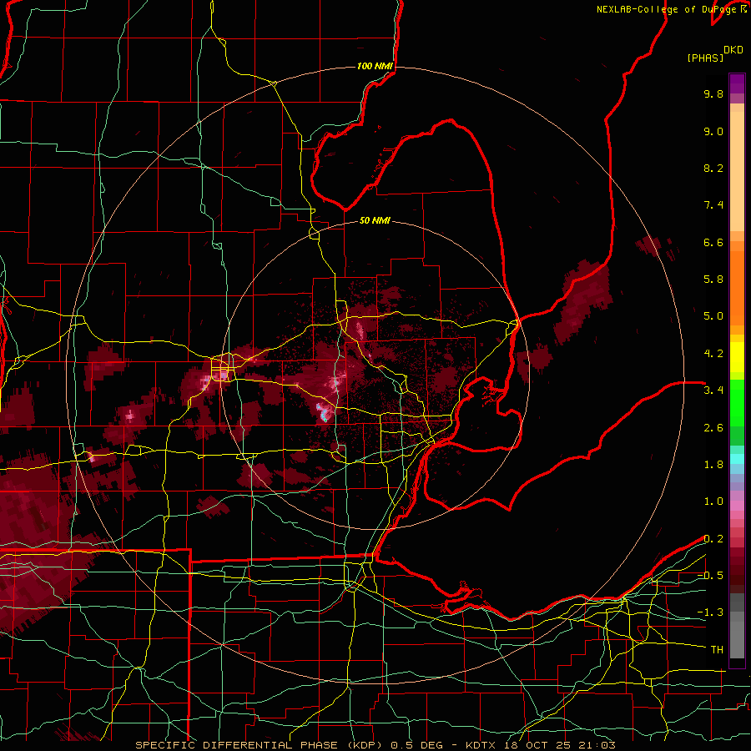Click the 7.4 value on the color scale
The image size is (751, 751).
[x=713, y=205]
